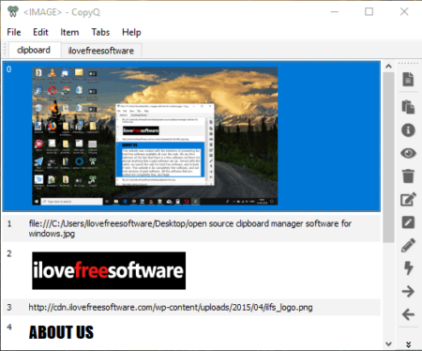The image size is (422, 351).
Task: Go to next tab using right arrow icon
Action: coord(408,291)
